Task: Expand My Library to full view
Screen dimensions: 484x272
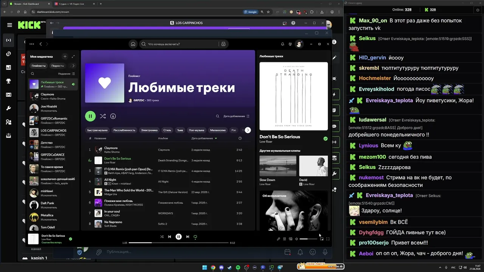Action: (x=73, y=57)
